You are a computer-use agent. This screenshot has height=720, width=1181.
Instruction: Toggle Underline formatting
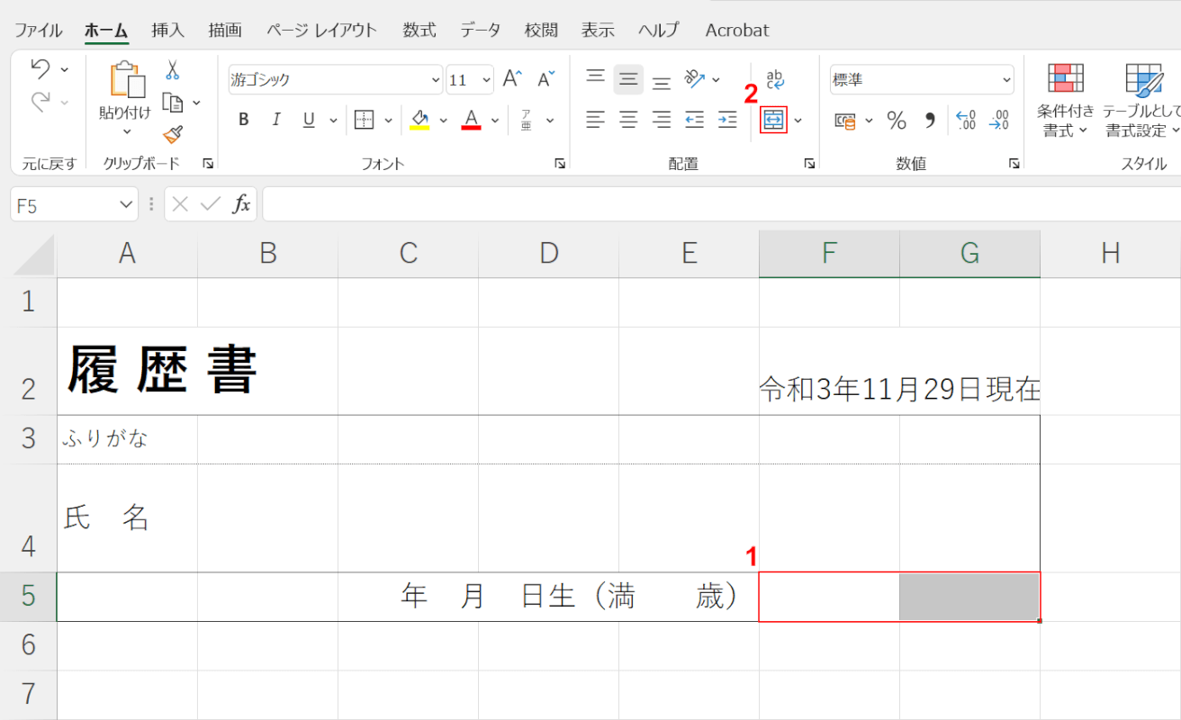pyautogui.click(x=309, y=120)
